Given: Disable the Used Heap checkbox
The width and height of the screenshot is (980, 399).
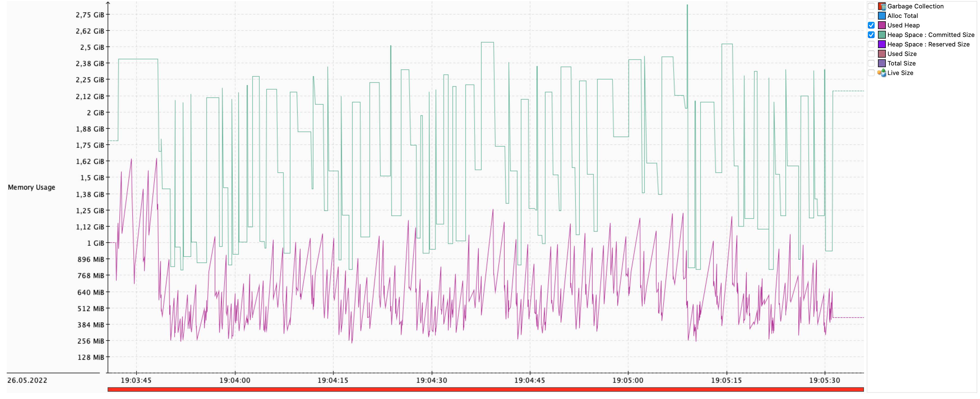Looking at the screenshot, I should [872, 25].
